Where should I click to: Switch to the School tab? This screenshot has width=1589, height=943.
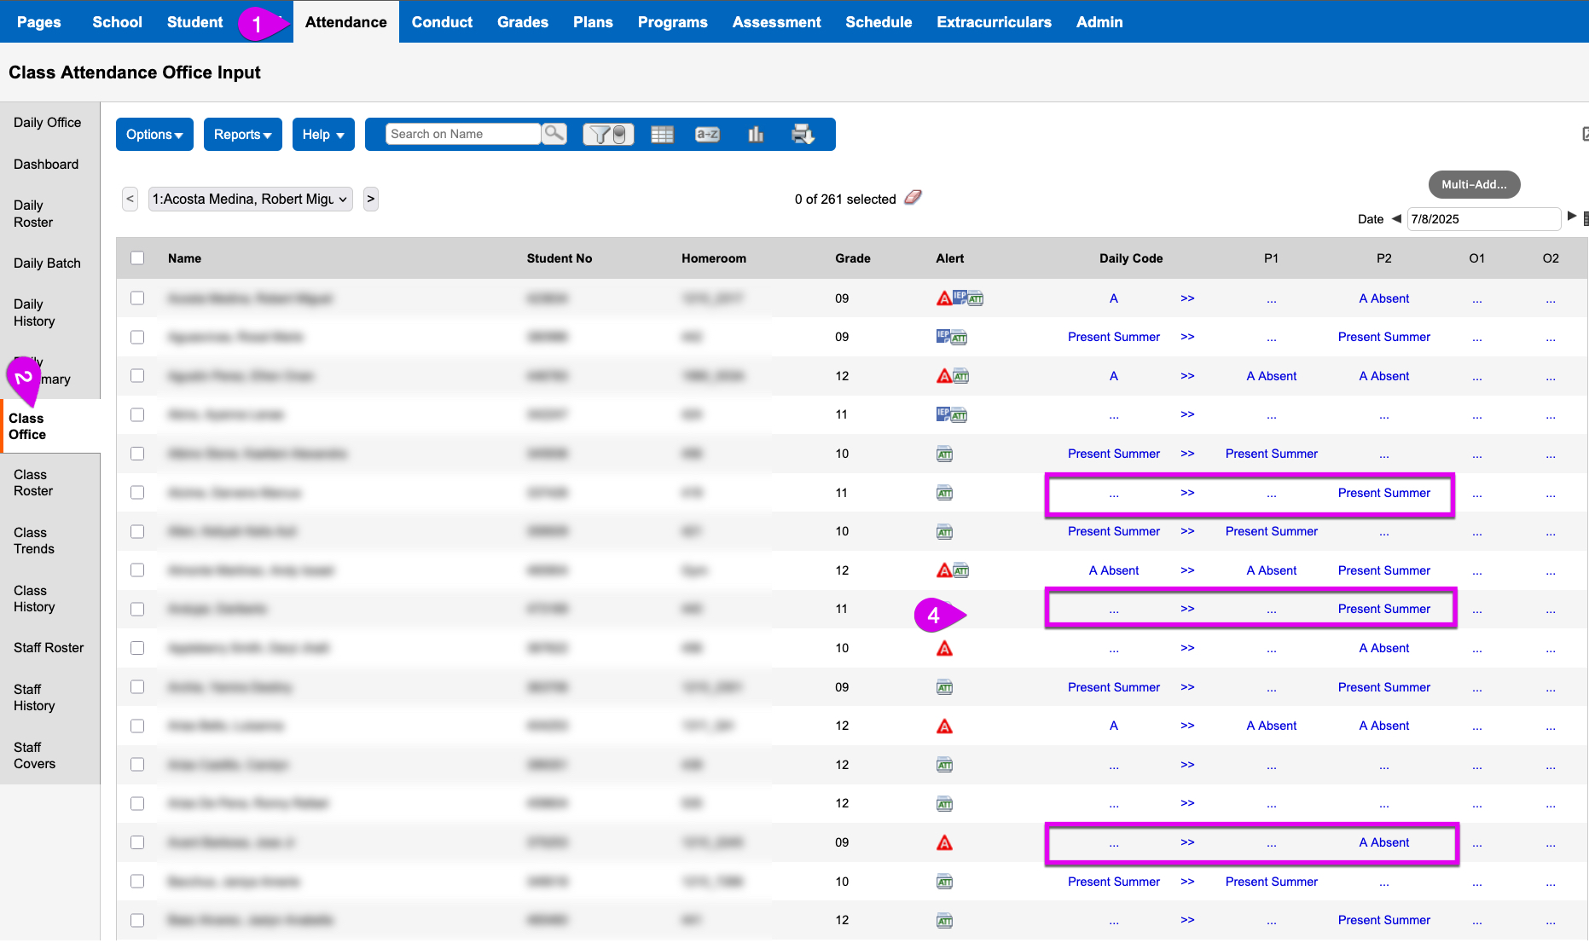117,22
